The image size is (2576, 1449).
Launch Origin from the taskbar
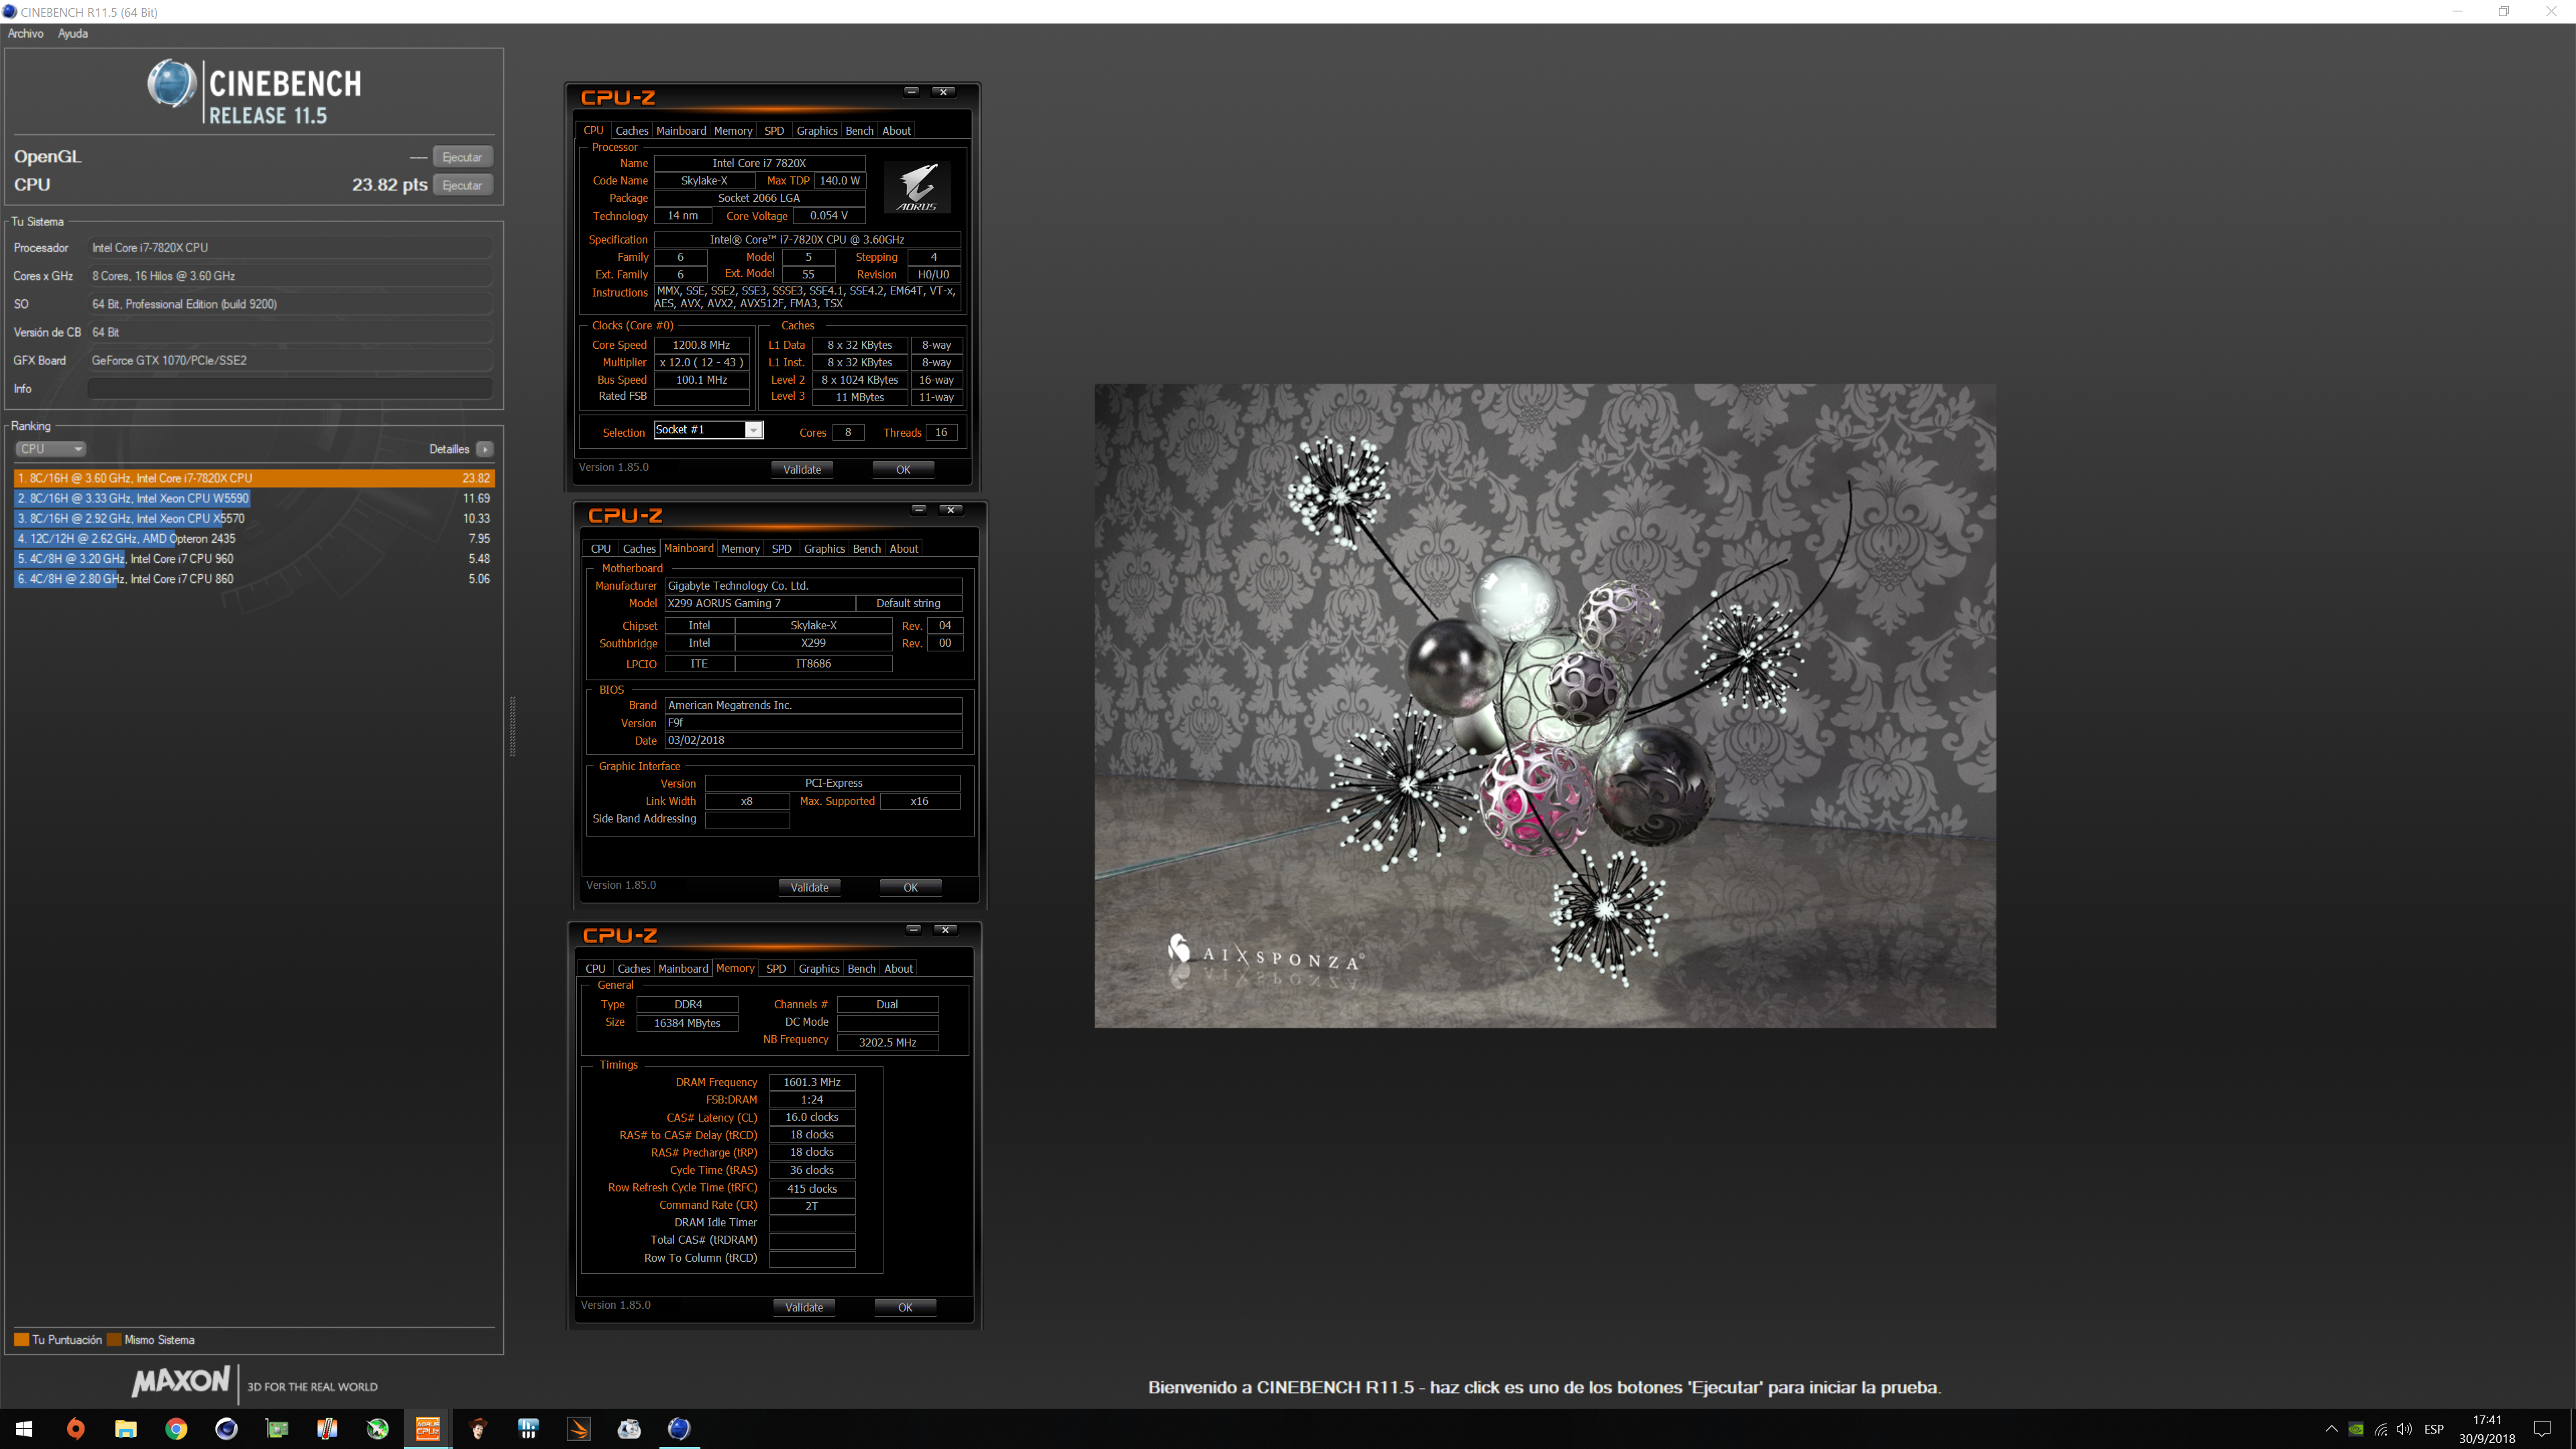[x=76, y=1429]
